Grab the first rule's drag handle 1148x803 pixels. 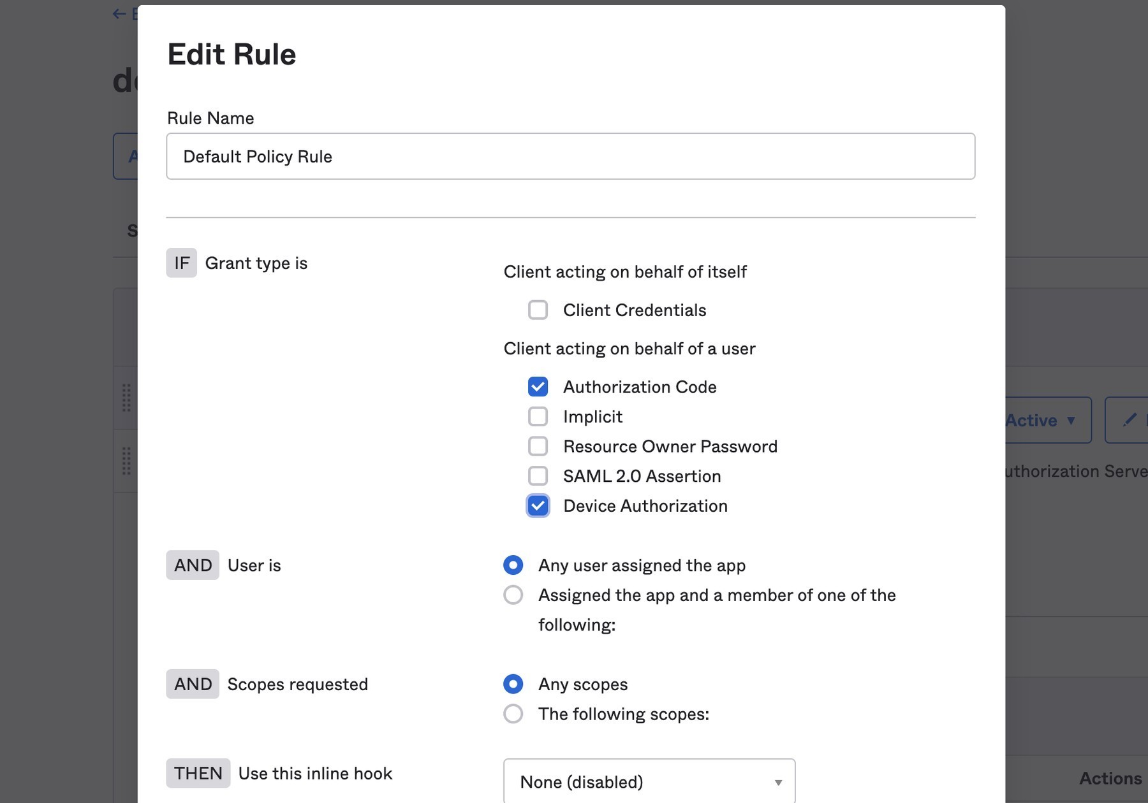point(126,398)
